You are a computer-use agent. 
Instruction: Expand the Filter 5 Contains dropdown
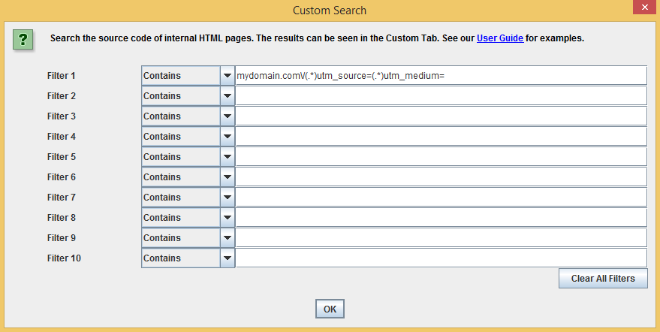pos(188,156)
